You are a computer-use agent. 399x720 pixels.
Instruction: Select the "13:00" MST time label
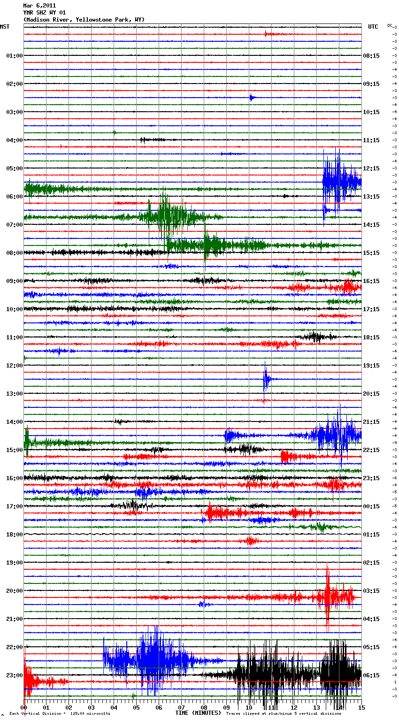click(x=15, y=394)
